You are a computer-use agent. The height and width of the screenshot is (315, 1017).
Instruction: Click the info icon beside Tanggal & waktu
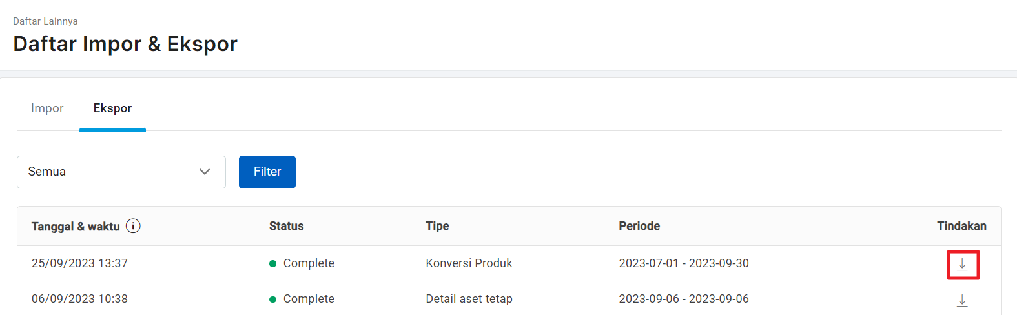click(133, 226)
